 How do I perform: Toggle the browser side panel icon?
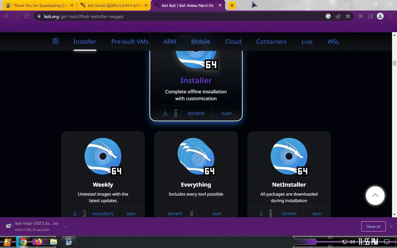(370, 16)
